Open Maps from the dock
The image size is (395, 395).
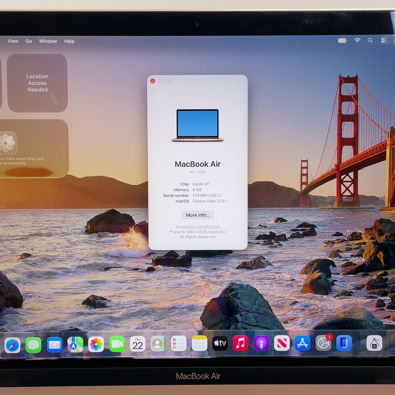tap(75, 345)
